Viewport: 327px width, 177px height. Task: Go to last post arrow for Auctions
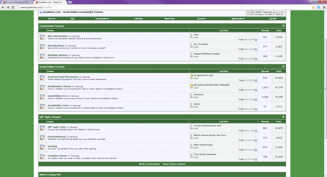[x=256, y=99]
